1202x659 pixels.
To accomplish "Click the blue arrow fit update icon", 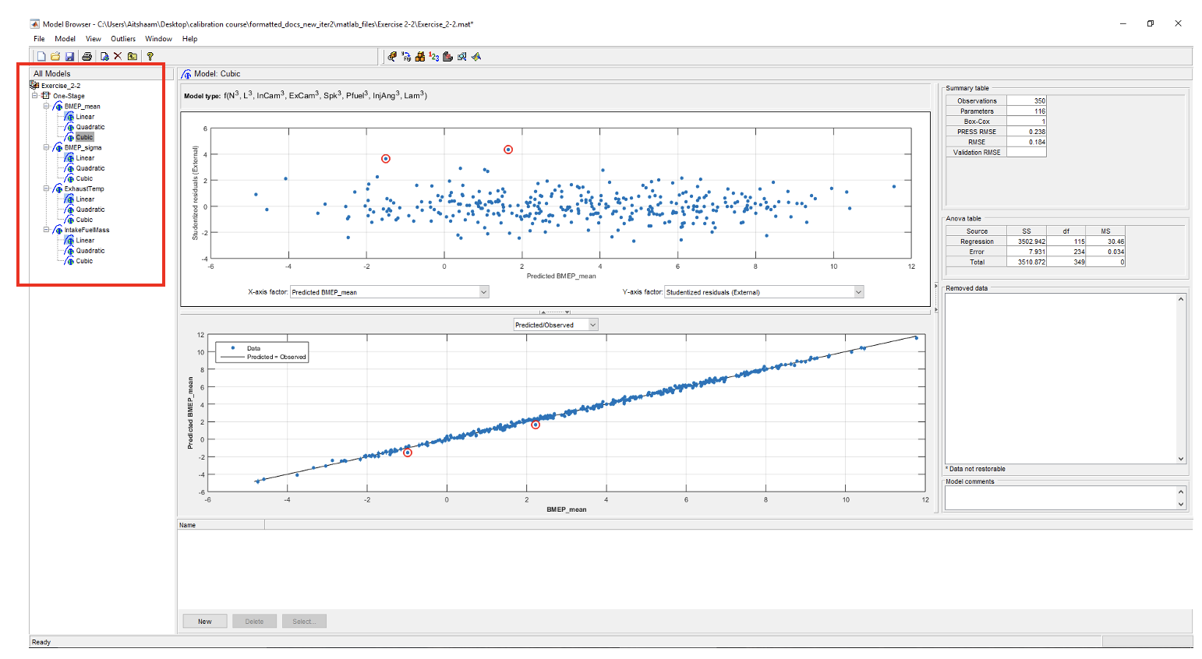I will 406,56.
